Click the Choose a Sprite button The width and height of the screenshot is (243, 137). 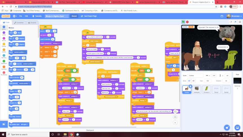tap(227, 127)
